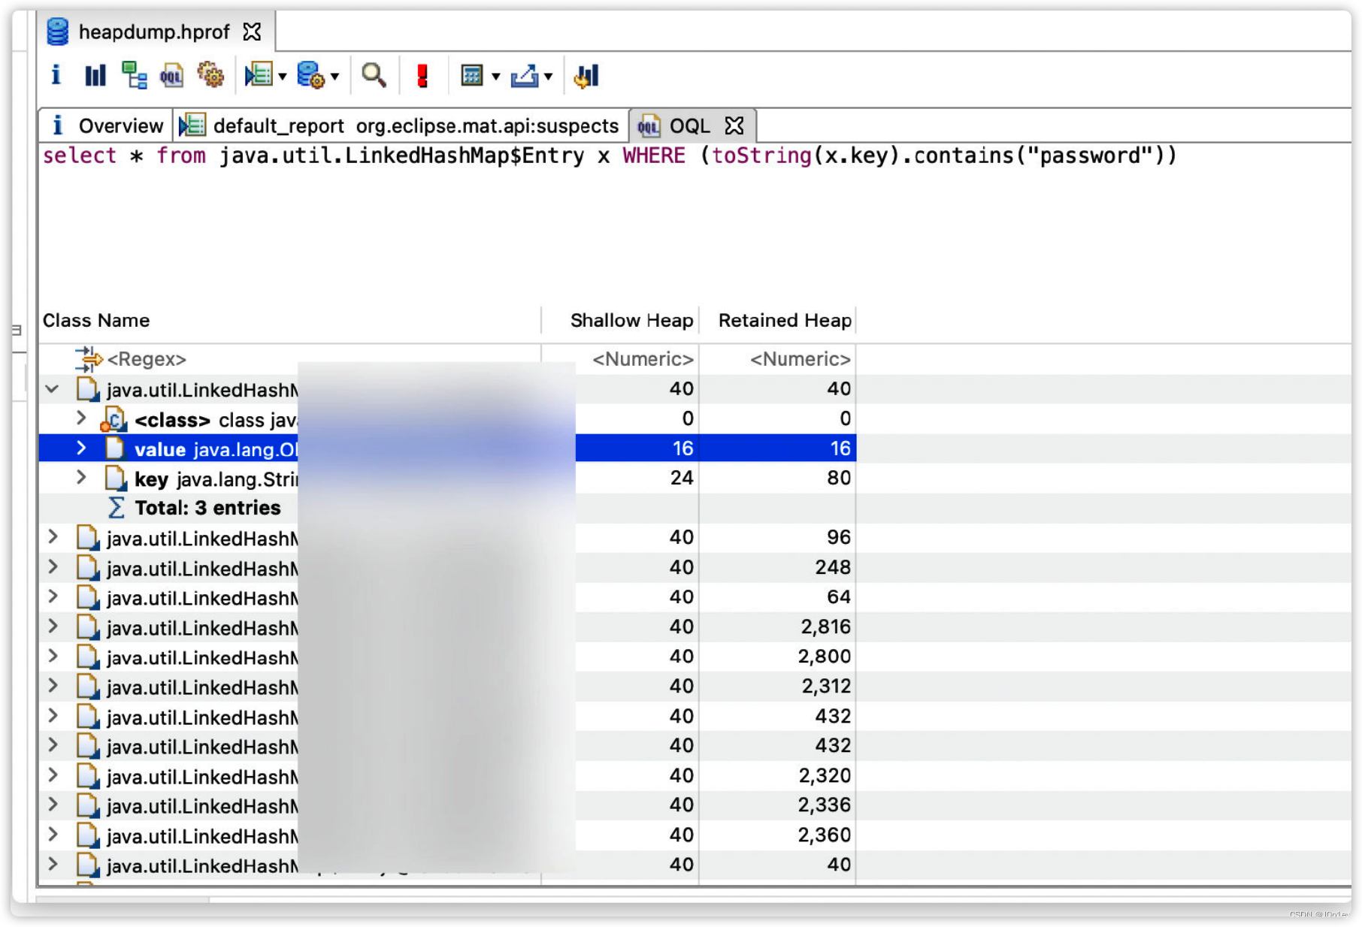Open the OQL query toolbar icon
The height and width of the screenshot is (927, 1362).
click(x=172, y=75)
